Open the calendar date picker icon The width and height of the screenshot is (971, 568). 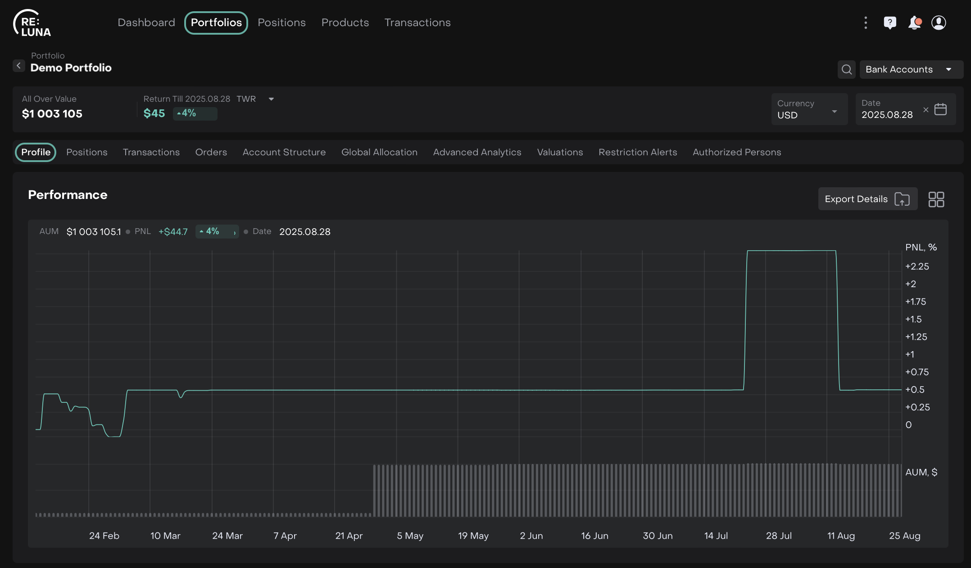(940, 109)
